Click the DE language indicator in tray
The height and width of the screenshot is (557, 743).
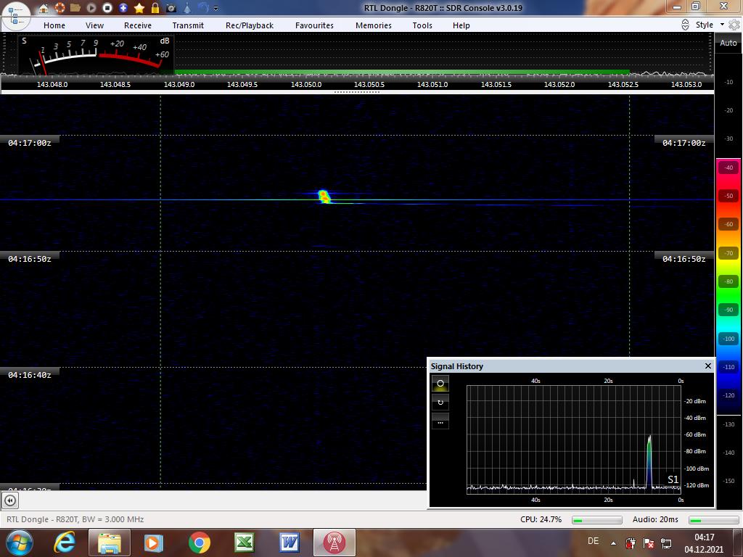593,541
